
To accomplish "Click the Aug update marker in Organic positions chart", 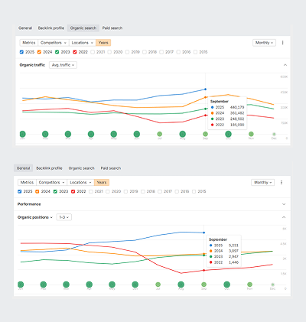I will [181, 285].
